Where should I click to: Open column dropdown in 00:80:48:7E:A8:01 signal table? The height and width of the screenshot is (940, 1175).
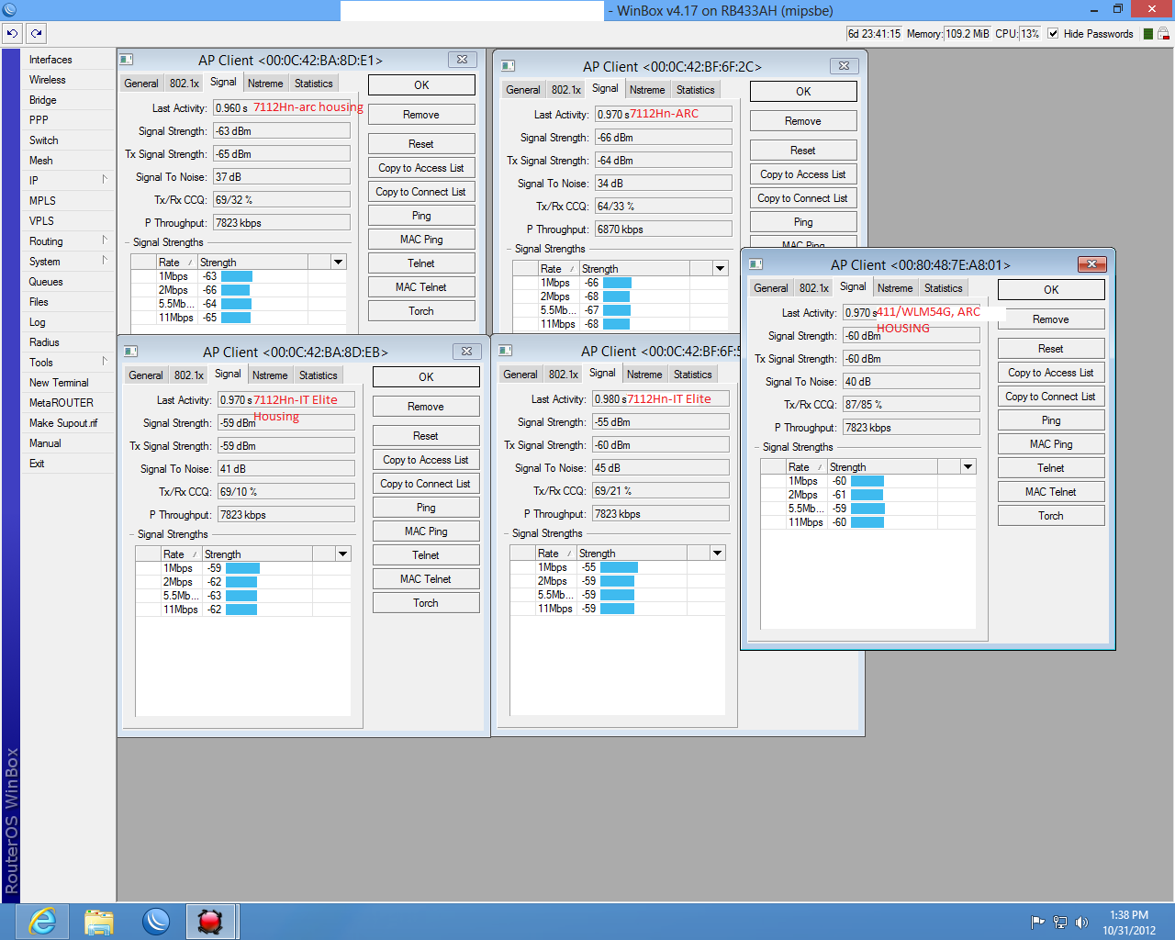click(x=968, y=467)
